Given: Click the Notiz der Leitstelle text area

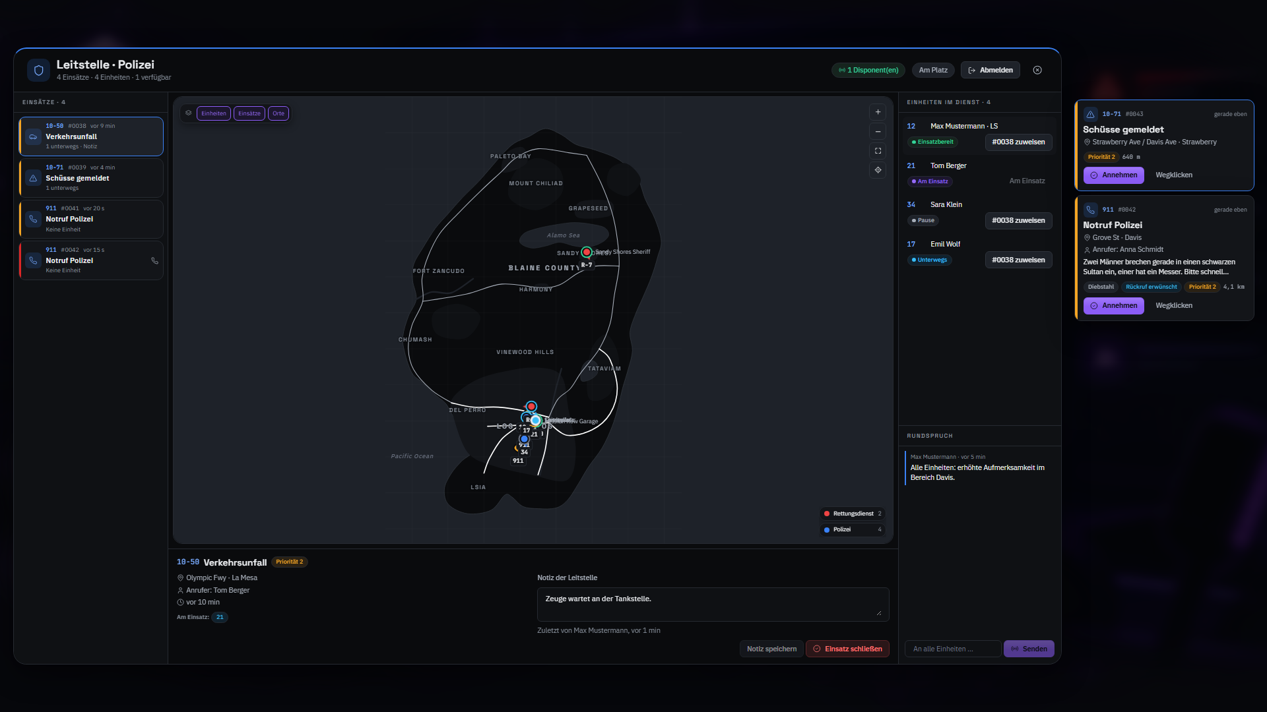Looking at the screenshot, I should tap(713, 605).
